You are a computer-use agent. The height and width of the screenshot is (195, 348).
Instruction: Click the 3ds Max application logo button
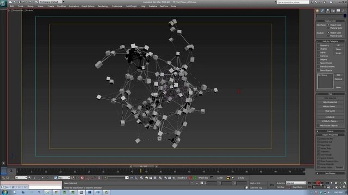click(3, 4)
